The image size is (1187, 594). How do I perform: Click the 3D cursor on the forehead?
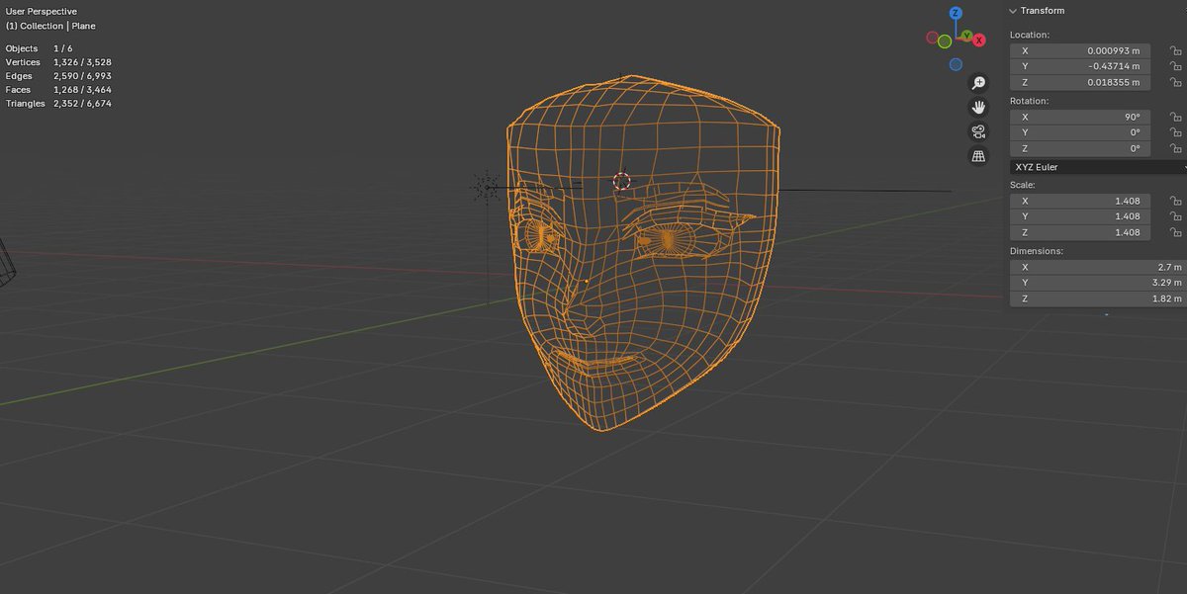pos(622,181)
